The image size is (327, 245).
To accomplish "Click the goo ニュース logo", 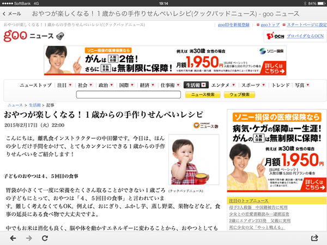I will [34, 36].
